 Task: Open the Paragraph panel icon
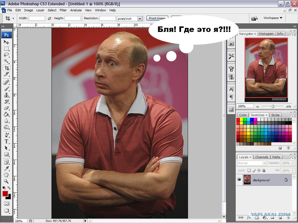click(231, 97)
